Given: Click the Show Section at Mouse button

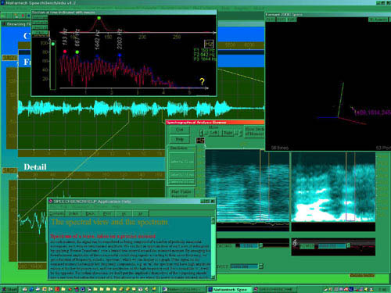Looking at the screenshot, I should [x=254, y=131].
